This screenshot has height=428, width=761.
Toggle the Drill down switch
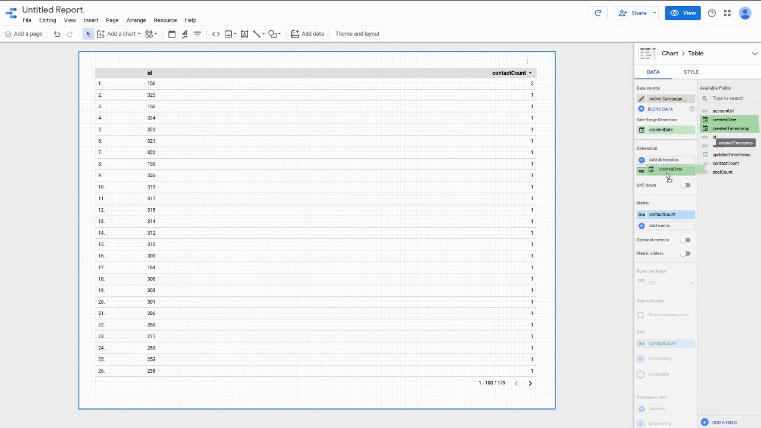tap(686, 185)
